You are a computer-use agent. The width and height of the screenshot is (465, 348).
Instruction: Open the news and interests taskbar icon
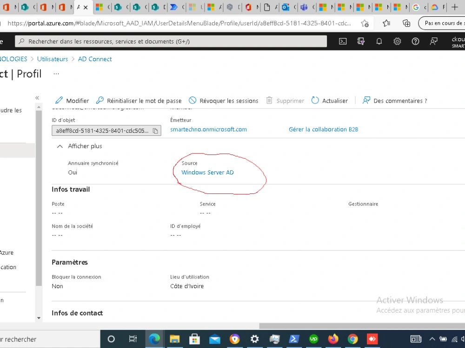coord(415,339)
